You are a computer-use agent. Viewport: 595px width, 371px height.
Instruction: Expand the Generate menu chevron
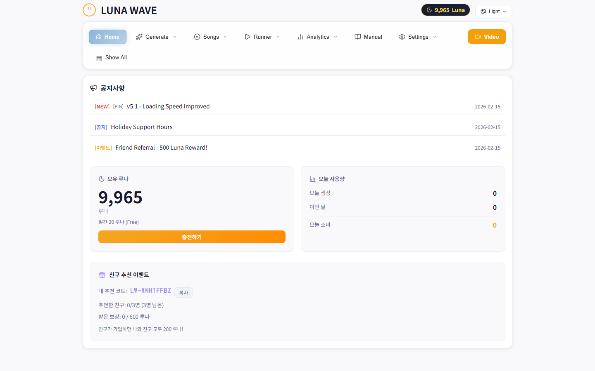[175, 37]
